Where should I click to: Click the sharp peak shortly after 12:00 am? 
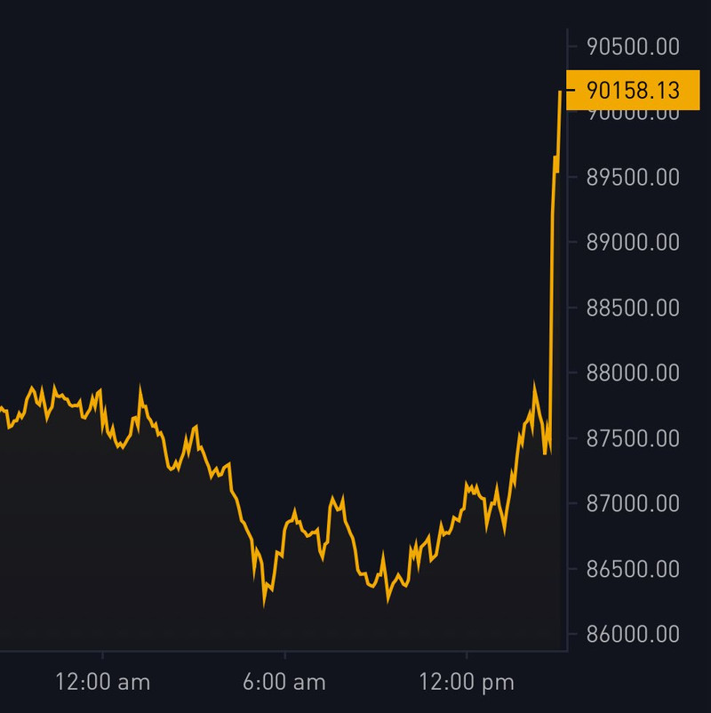[x=140, y=389]
